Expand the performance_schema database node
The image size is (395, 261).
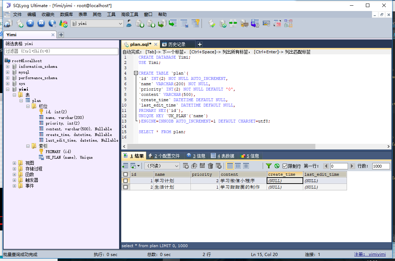coord(7,78)
